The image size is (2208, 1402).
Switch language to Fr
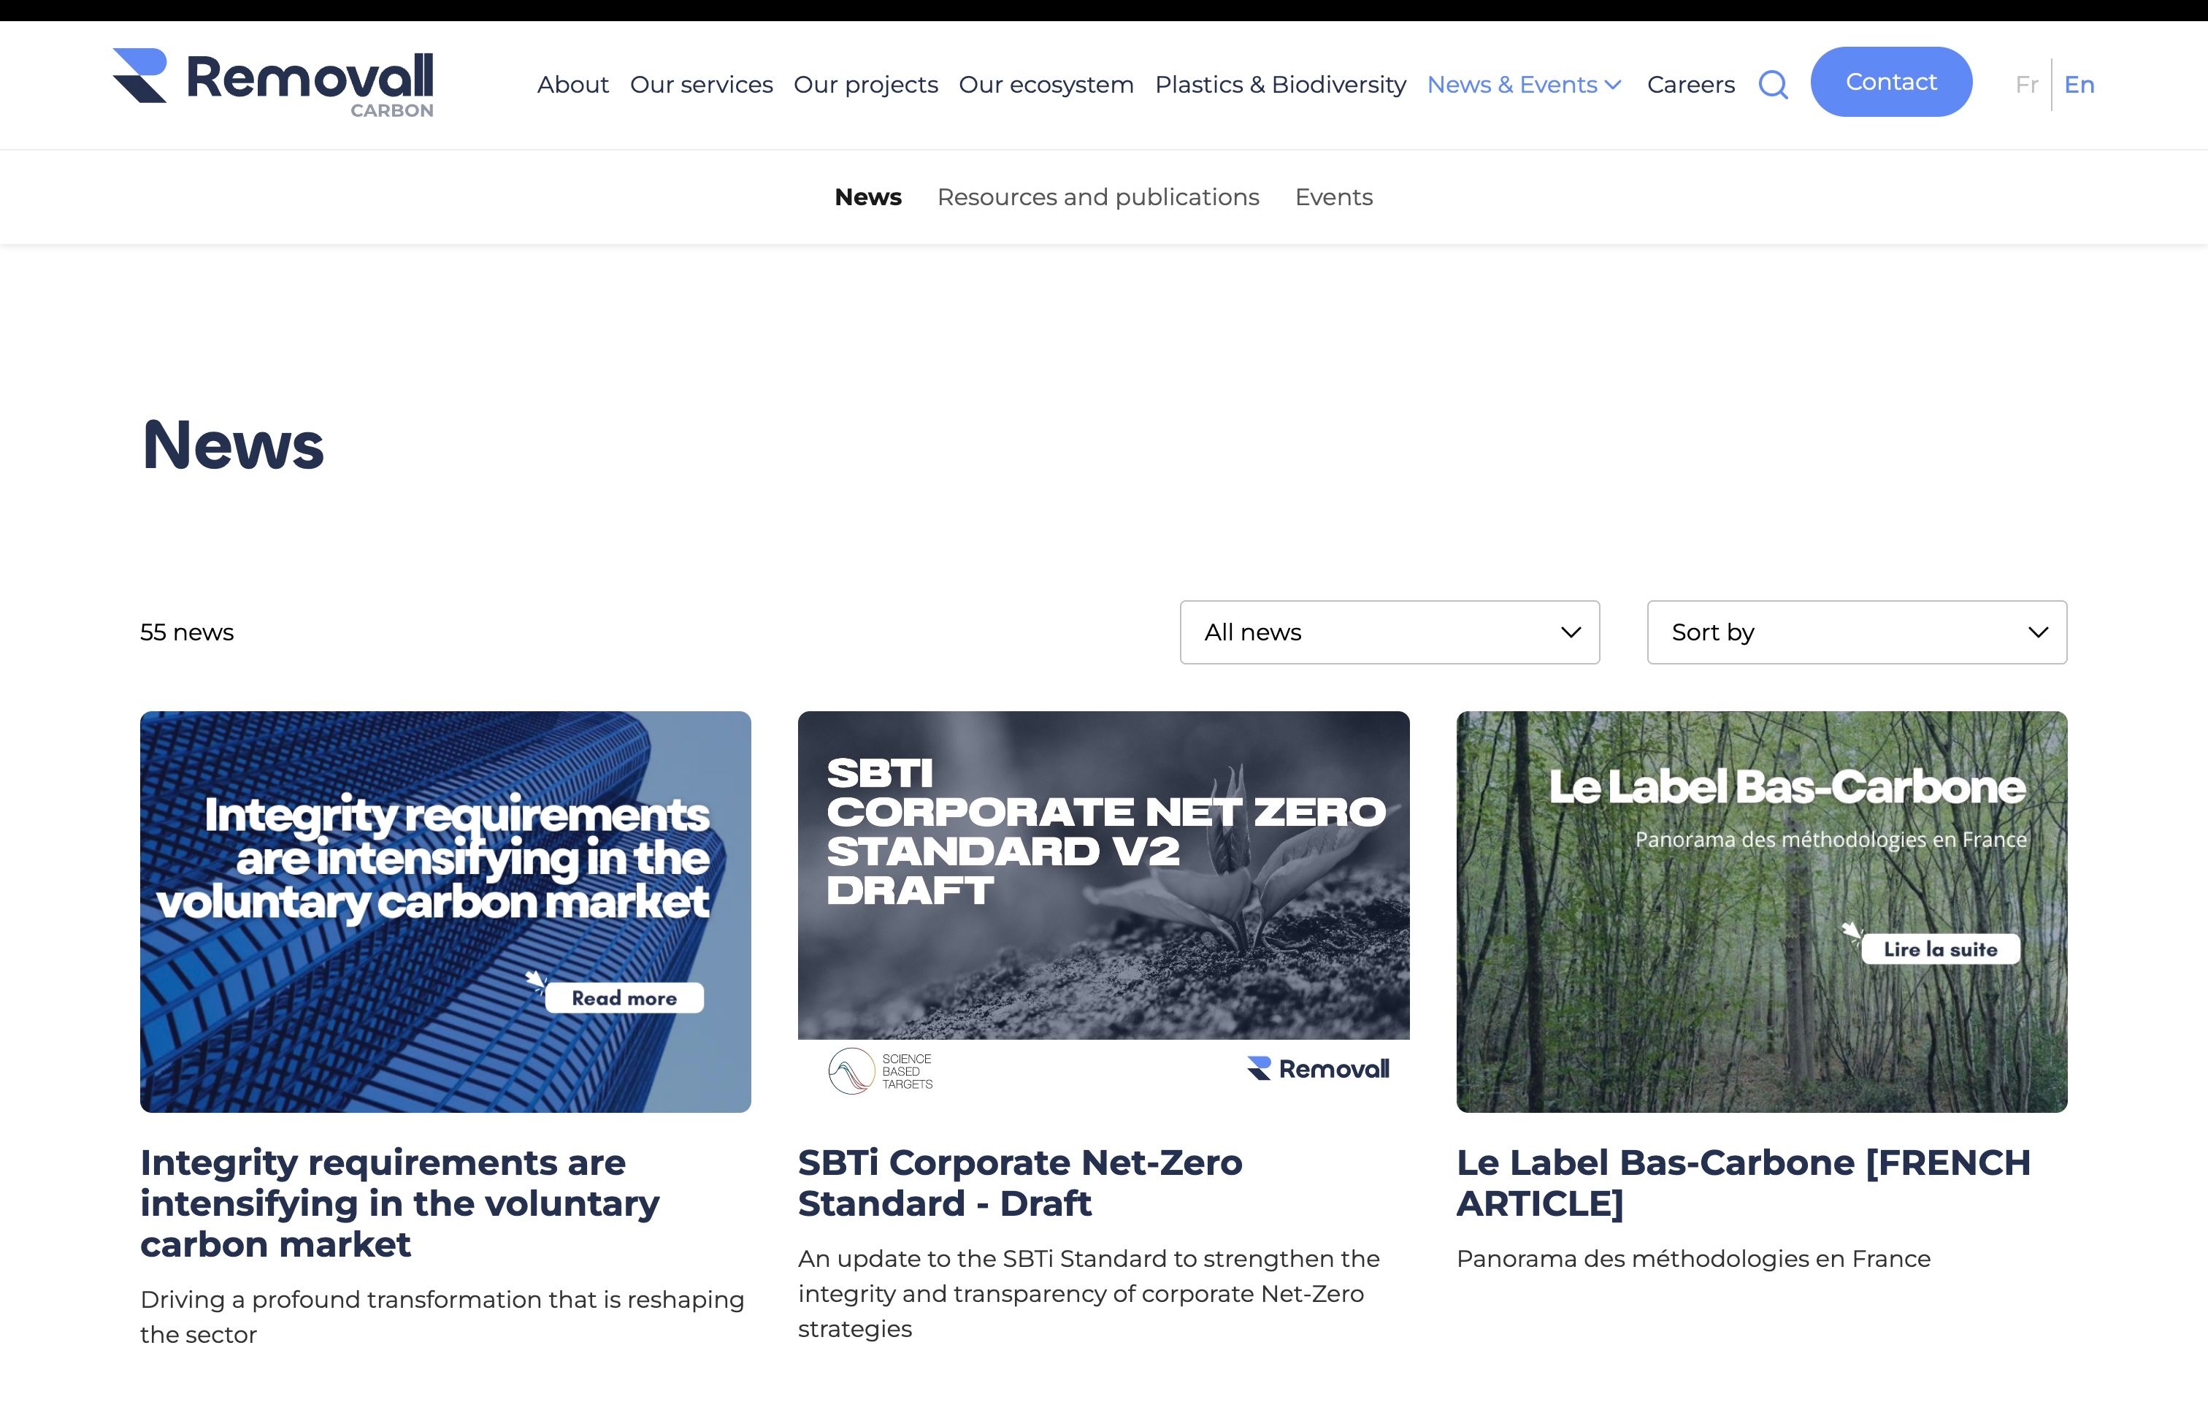click(2026, 85)
